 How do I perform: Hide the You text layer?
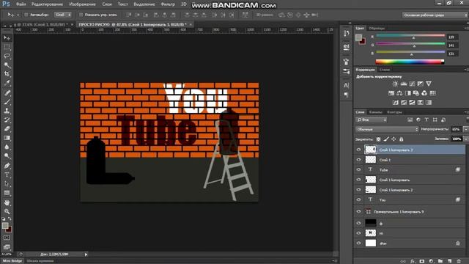(358, 199)
